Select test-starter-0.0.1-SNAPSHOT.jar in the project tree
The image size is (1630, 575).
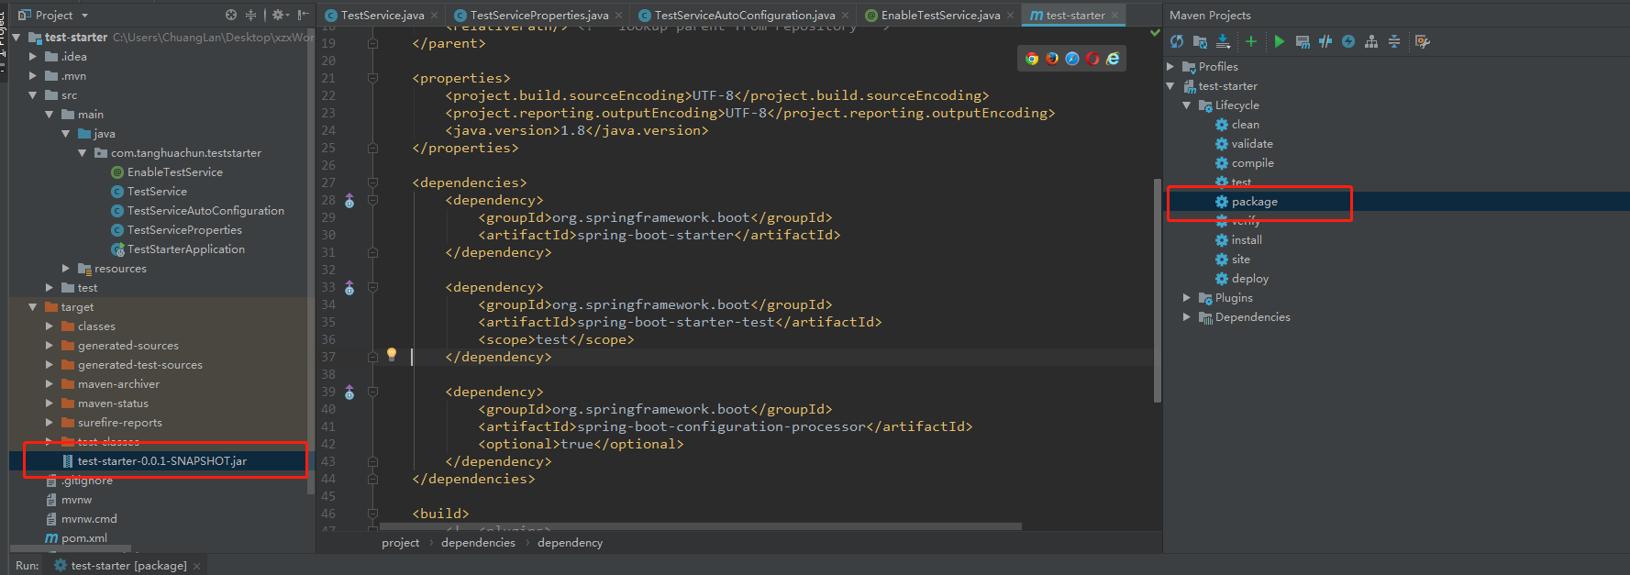pos(161,461)
